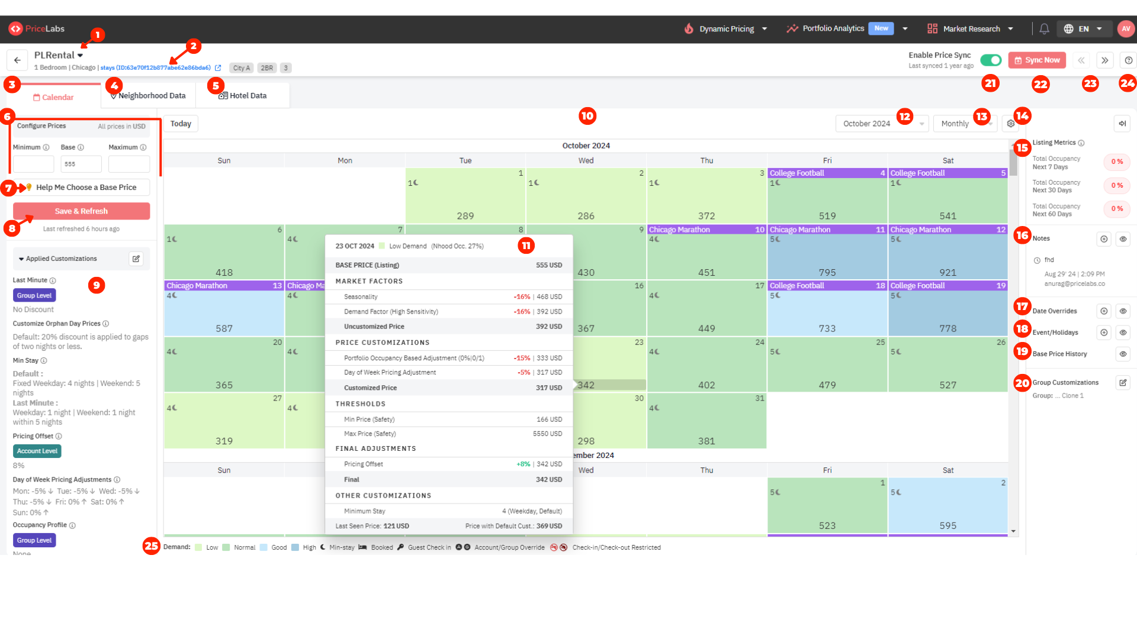
Task: Click the High demand color swatch
Action: click(295, 548)
